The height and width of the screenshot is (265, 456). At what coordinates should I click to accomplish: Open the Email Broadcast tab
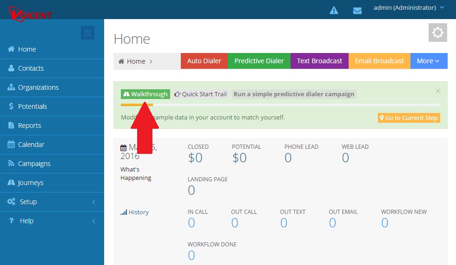379,61
